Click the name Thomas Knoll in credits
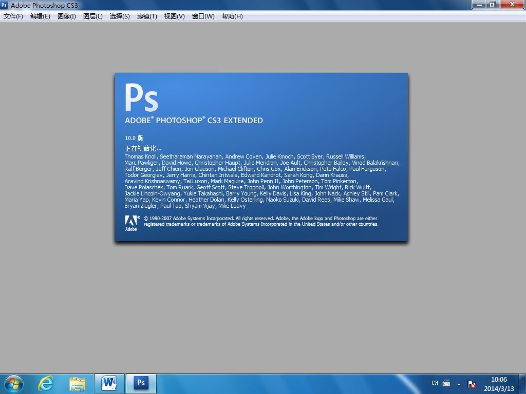 (141, 156)
